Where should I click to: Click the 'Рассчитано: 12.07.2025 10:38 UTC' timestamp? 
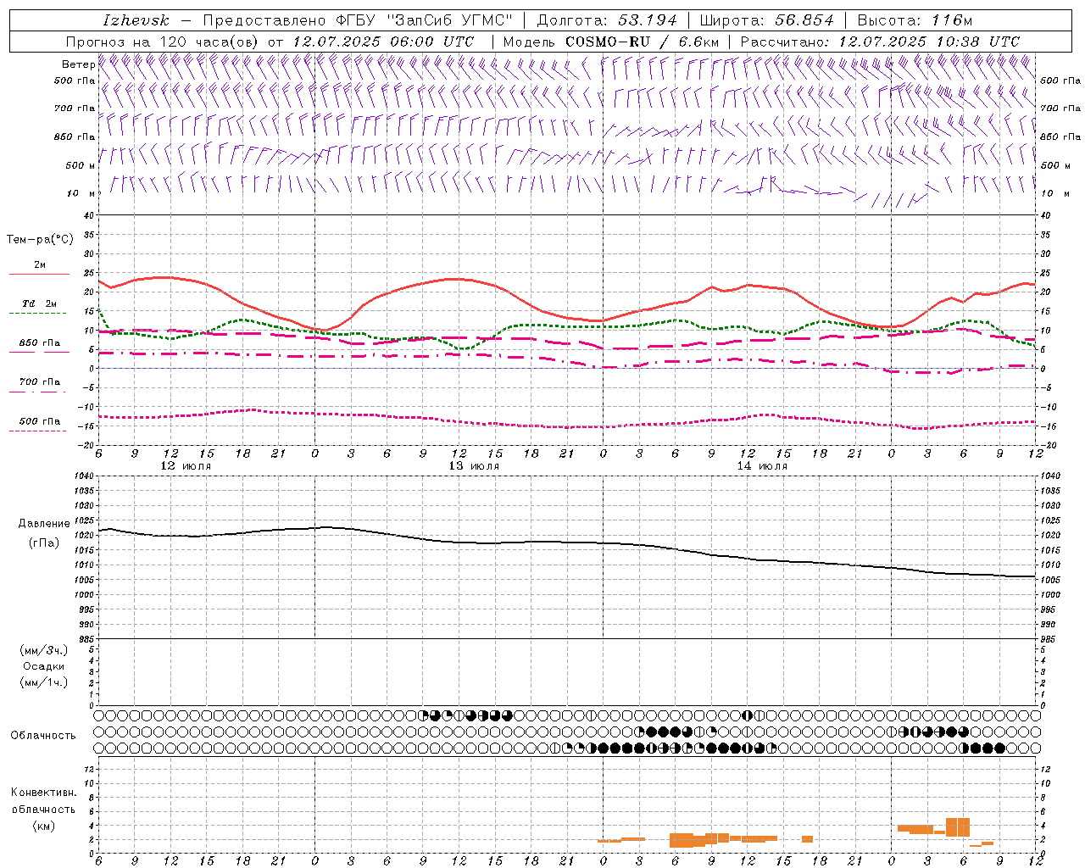point(880,42)
